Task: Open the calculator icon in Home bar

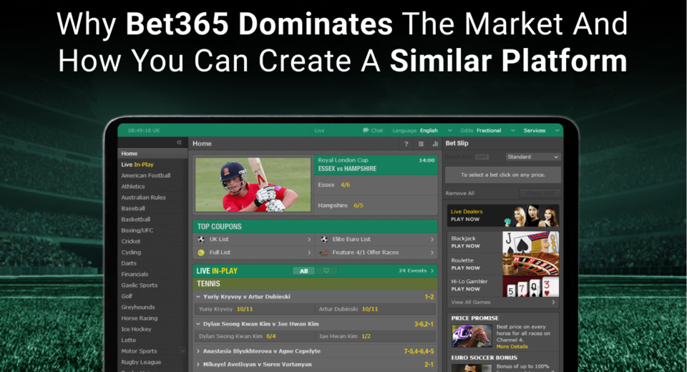Action: tap(421, 144)
